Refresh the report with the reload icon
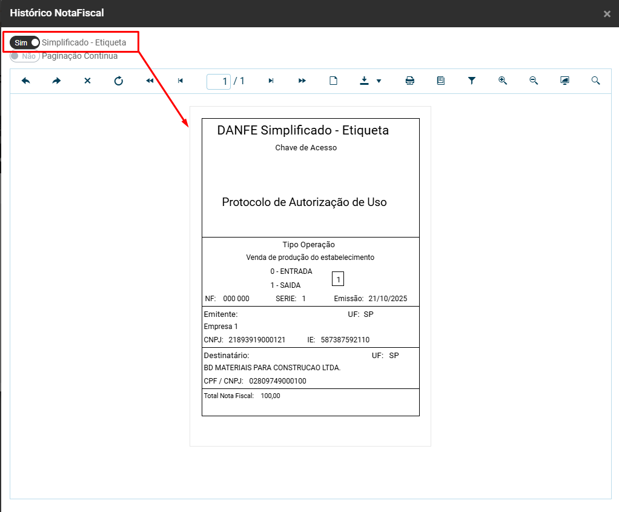This screenshot has width=619, height=512. tap(119, 81)
